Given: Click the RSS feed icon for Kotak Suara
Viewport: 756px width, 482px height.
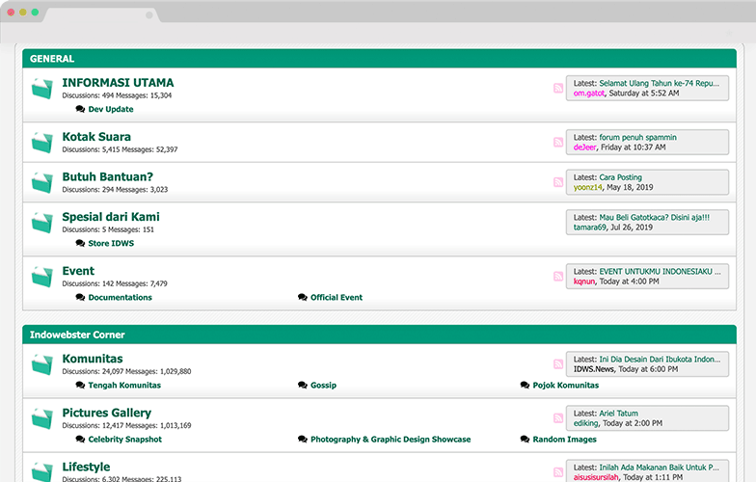Looking at the screenshot, I should [x=558, y=143].
